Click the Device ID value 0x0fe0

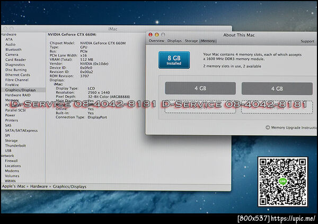pos(86,68)
